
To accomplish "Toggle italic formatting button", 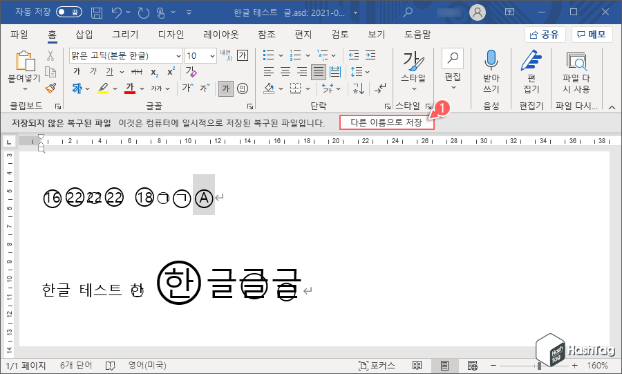I will (x=93, y=71).
